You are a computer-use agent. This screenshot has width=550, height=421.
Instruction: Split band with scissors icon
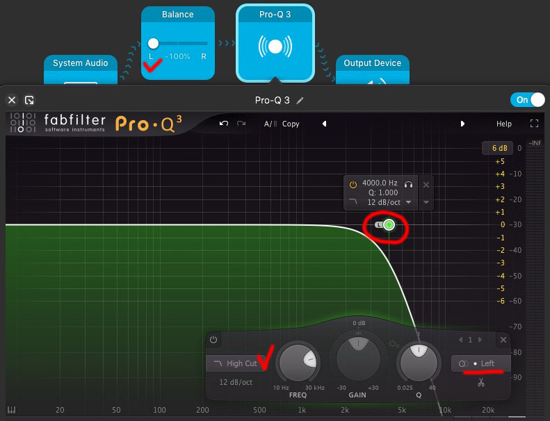(481, 382)
